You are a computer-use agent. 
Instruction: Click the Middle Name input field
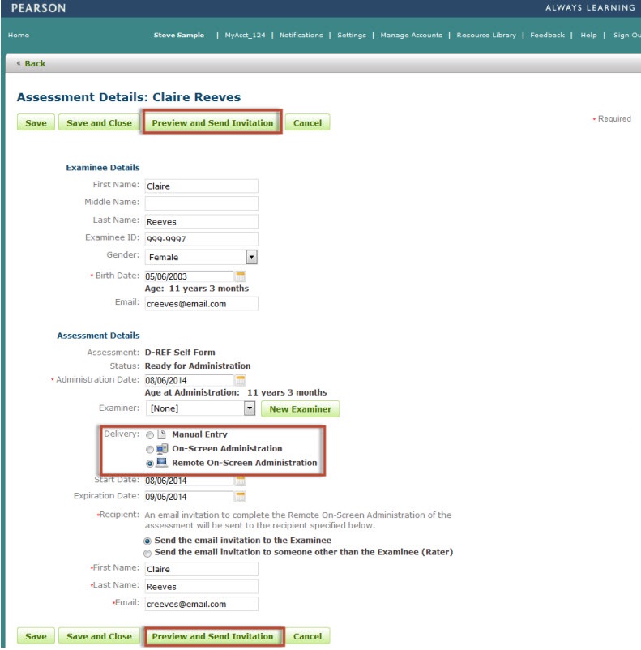click(201, 203)
